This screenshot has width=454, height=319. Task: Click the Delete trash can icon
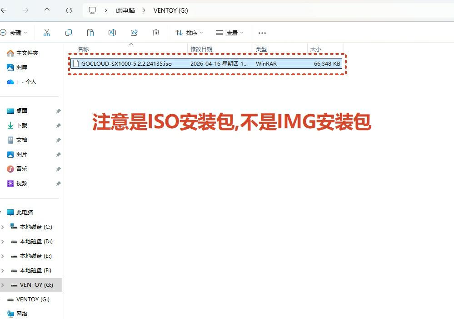point(156,33)
